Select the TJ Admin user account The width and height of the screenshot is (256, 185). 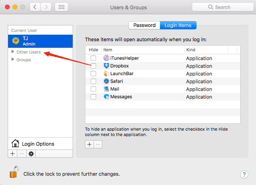click(40, 41)
